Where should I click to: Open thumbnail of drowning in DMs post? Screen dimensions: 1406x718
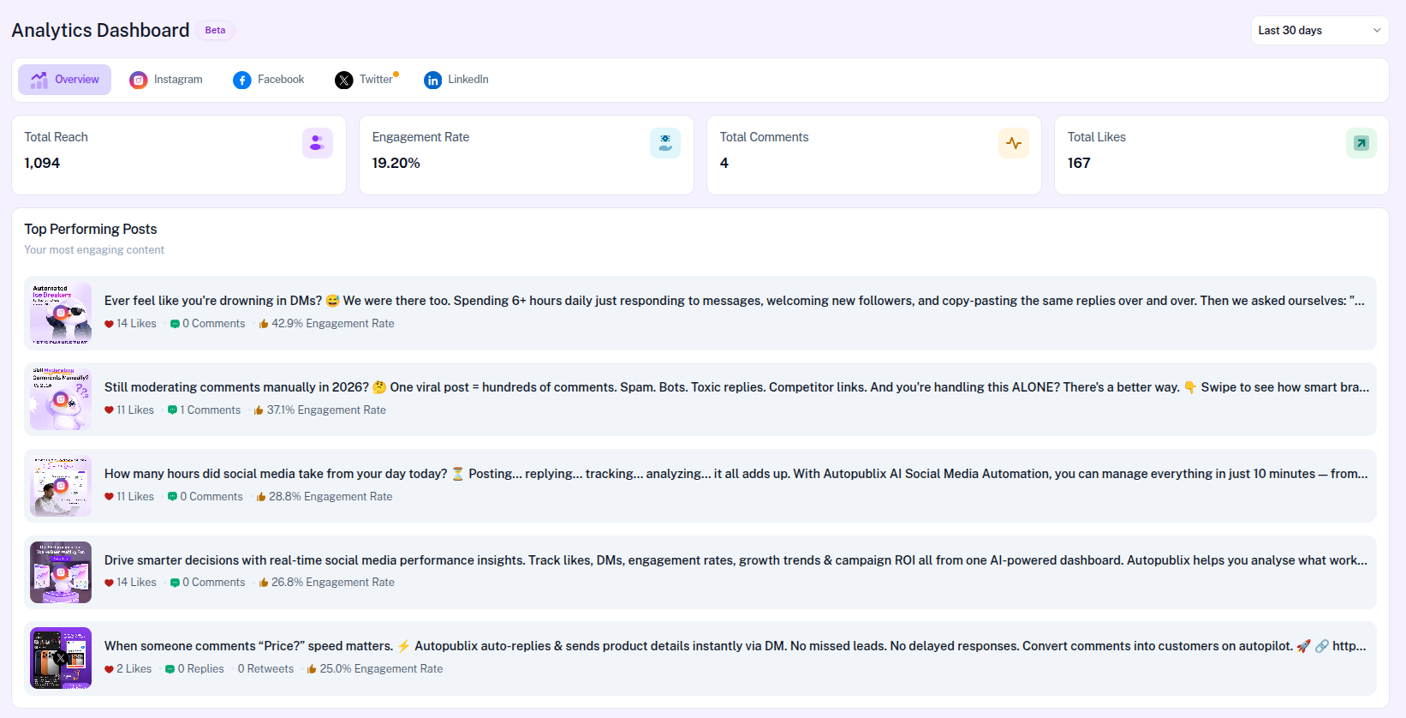click(61, 314)
